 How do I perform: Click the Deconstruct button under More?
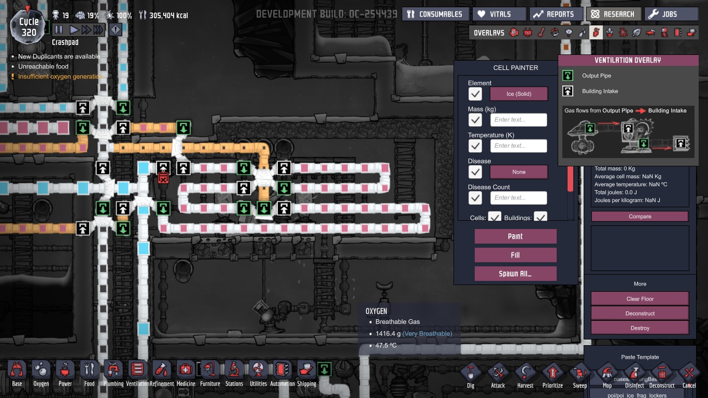(x=640, y=314)
